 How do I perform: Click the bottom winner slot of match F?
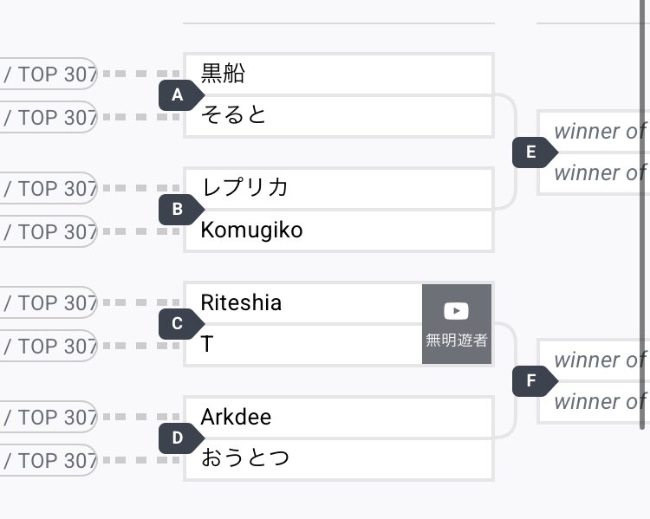pos(593,402)
